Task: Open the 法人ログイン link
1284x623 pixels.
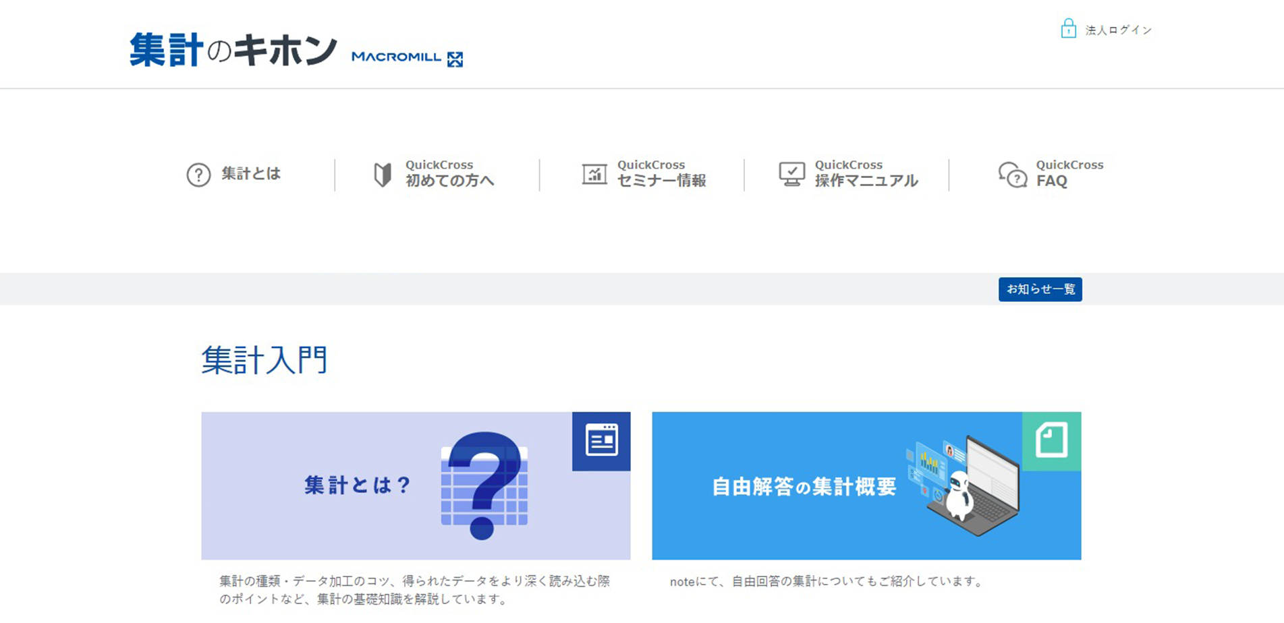Action: point(1118,30)
